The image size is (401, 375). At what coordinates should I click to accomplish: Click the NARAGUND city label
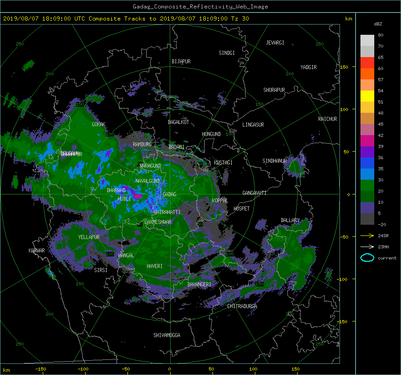pos(151,165)
